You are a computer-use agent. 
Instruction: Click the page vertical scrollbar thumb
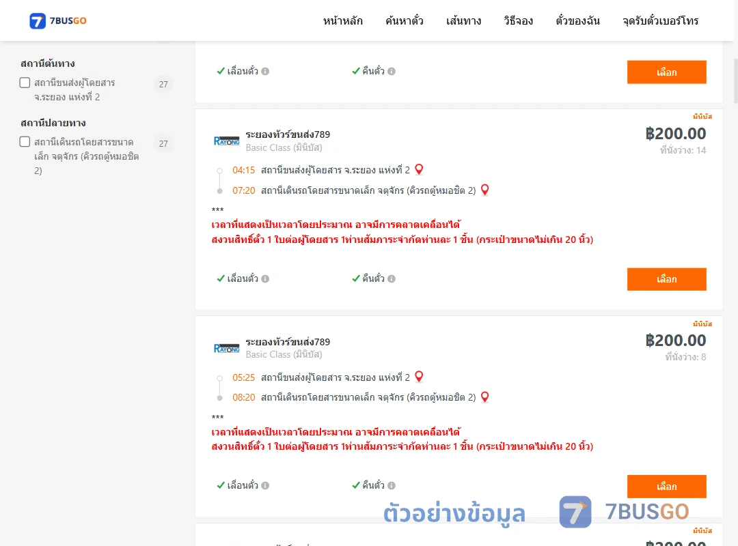tap(735, 81)
